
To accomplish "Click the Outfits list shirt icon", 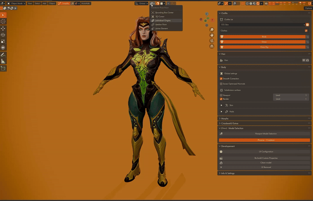I will (221, 20).
